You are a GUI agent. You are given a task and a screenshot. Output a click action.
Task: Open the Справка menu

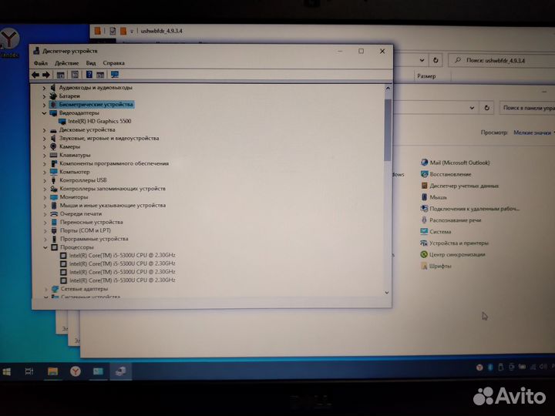[113, 63]
